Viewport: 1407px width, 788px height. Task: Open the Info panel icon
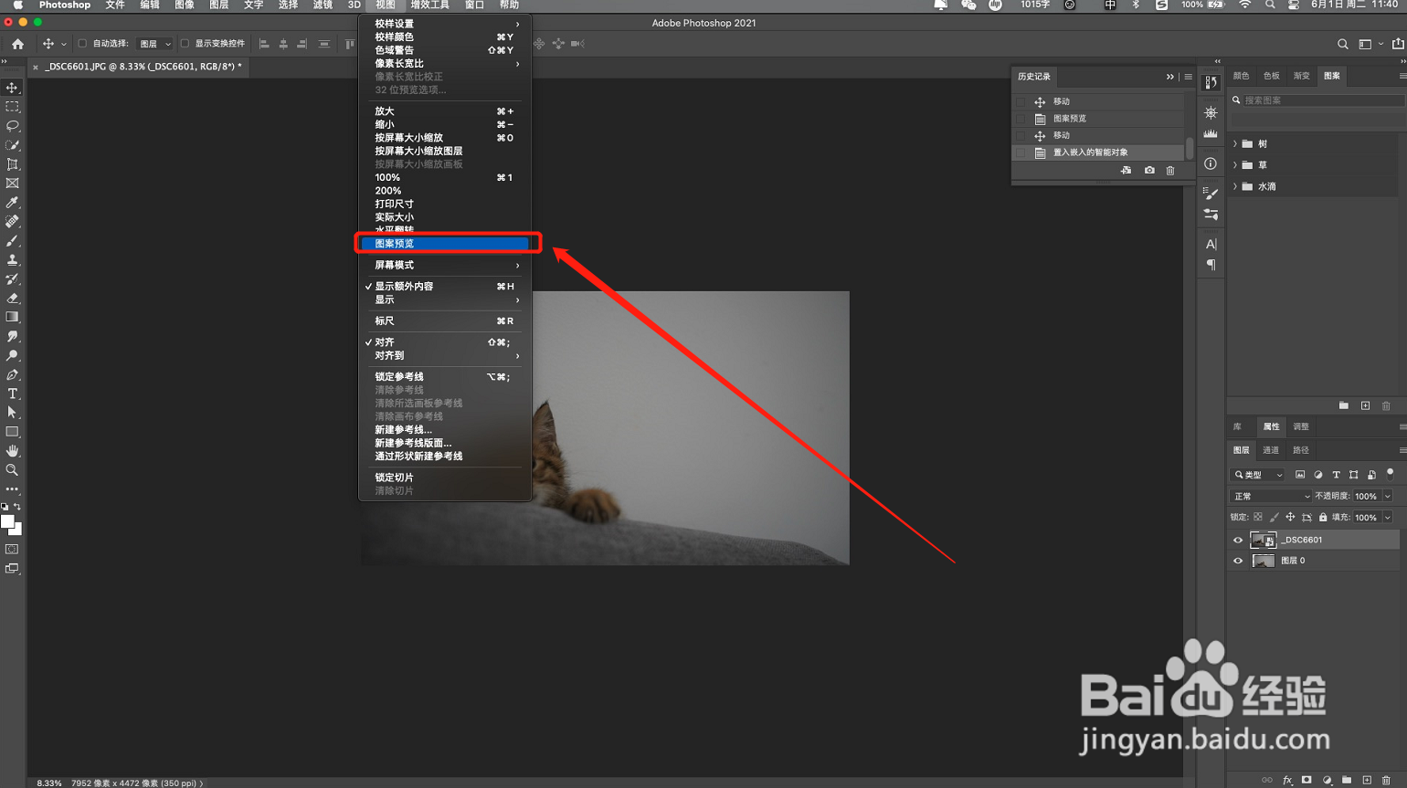click(1211, 163)
